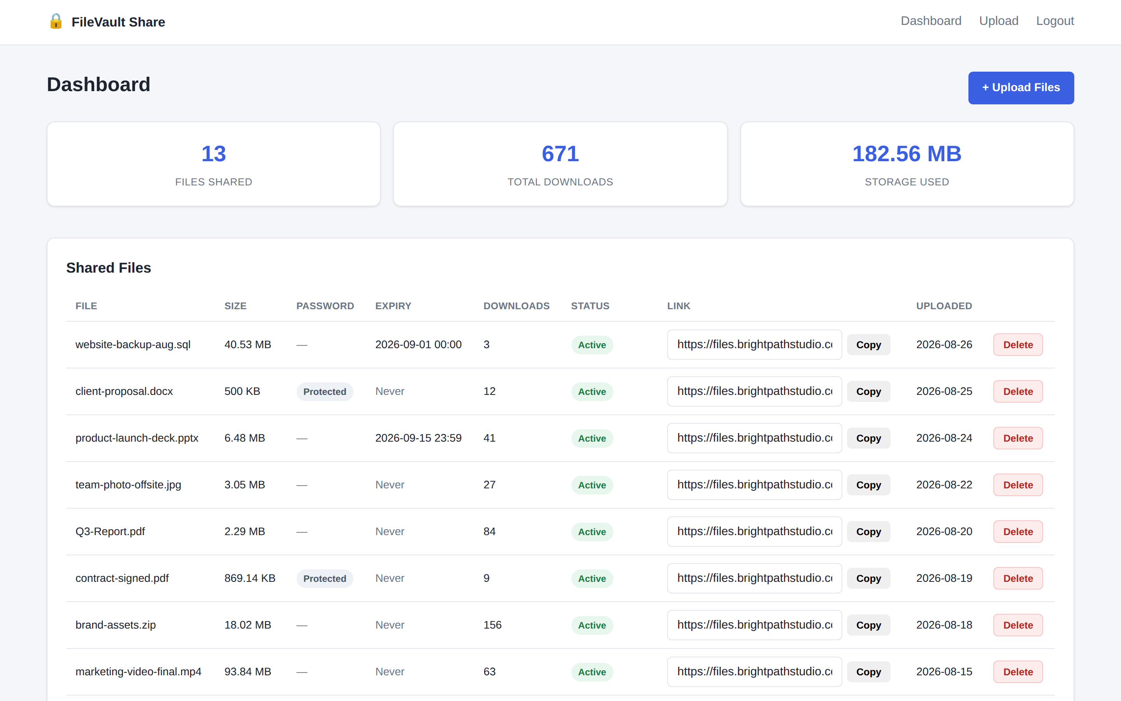Click the marketing-video-final.mp4 file name

(138, 672)
